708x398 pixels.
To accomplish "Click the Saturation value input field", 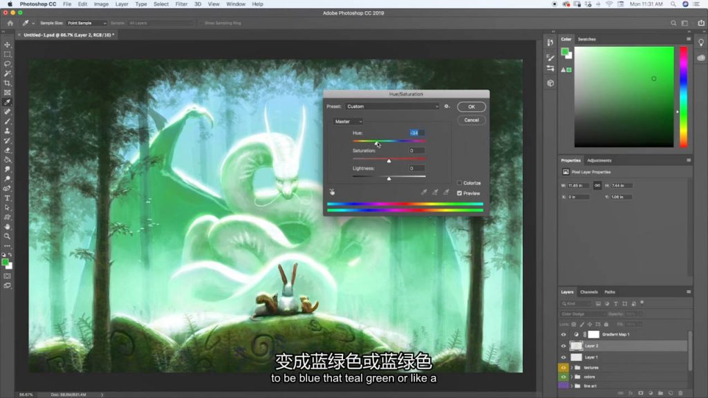I will click(x=416, y=151).
